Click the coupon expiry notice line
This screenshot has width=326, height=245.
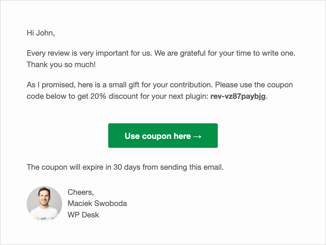(125, 167)
